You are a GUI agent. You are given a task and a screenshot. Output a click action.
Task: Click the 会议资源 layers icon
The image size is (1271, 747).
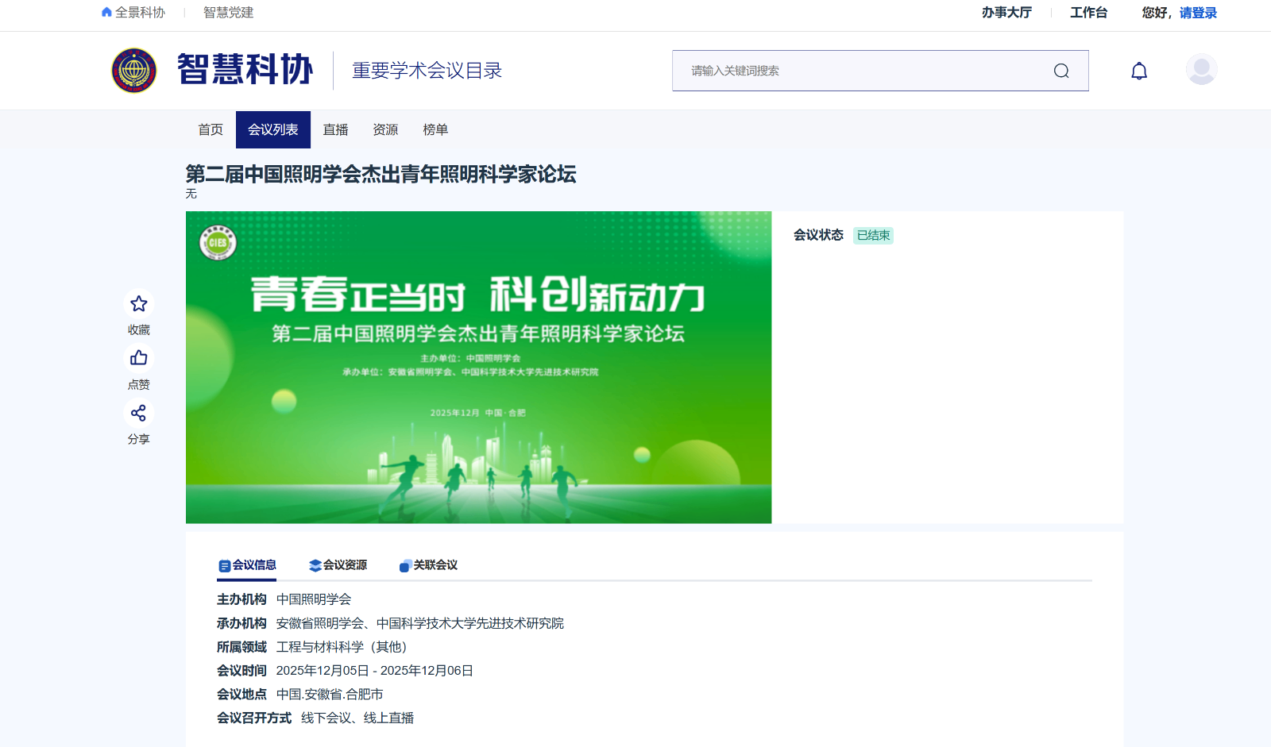tap(315, 565)
